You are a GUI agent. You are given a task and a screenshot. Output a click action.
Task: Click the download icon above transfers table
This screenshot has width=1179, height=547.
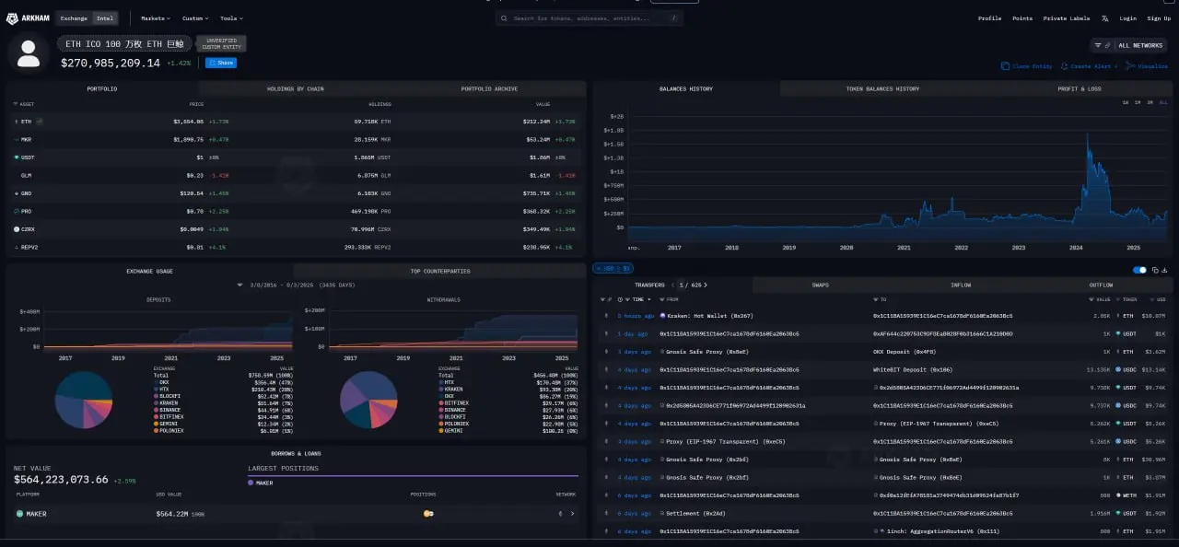[x=1165, y=270]
